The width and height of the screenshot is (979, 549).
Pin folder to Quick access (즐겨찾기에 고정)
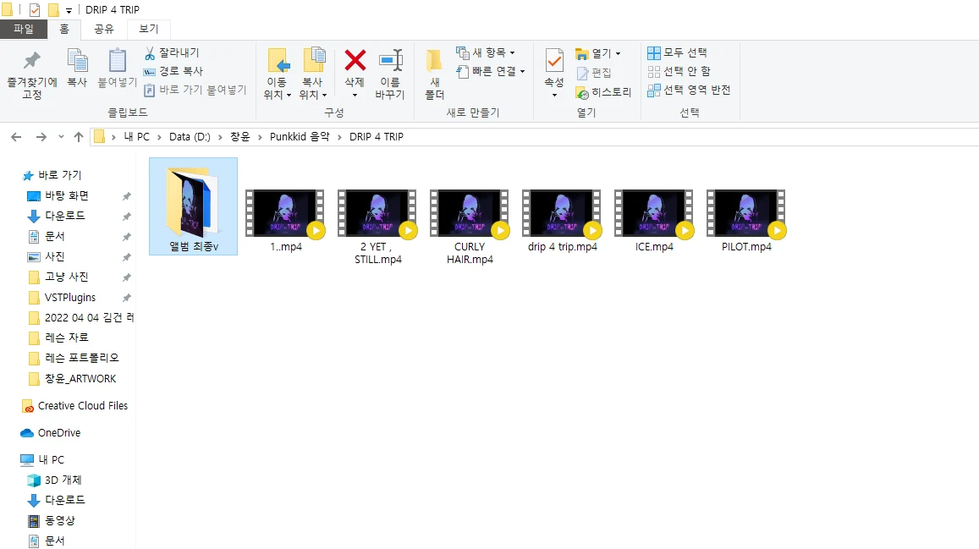tap(32, 74)
